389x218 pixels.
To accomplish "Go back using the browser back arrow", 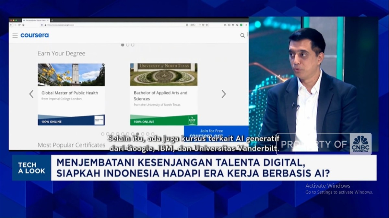I will point(11,25).
